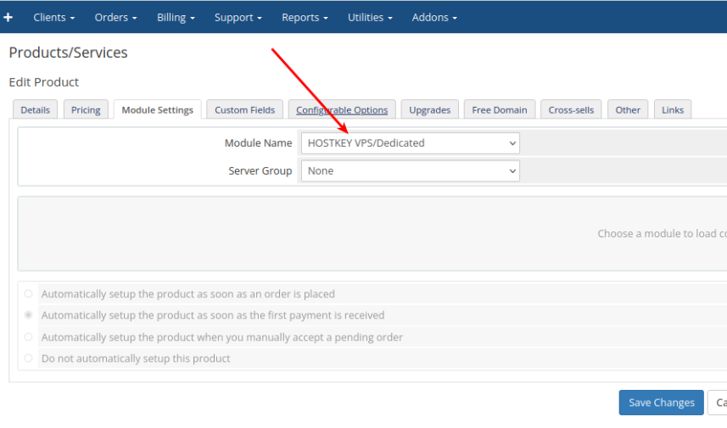This screenshot has width=727, height=428.
Task: Select setup when first payment is received
Action: coord(29,315)
